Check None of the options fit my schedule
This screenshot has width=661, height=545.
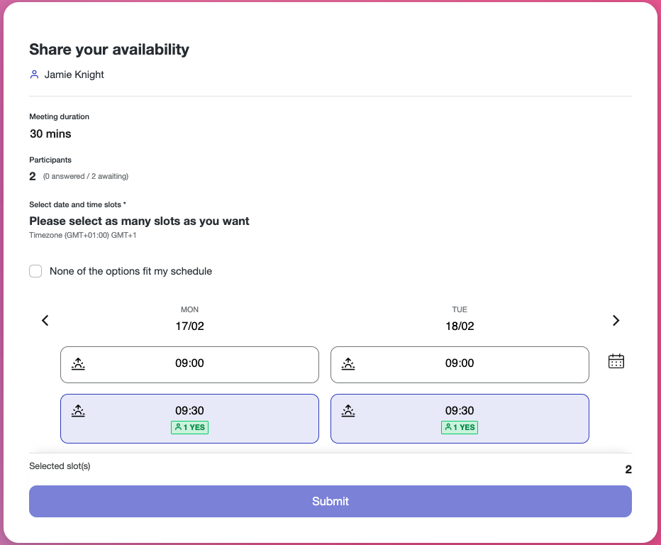click(x=35, y=271)
